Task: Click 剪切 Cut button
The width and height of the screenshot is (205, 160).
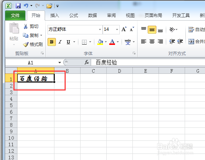Action: tap(31, 26)
